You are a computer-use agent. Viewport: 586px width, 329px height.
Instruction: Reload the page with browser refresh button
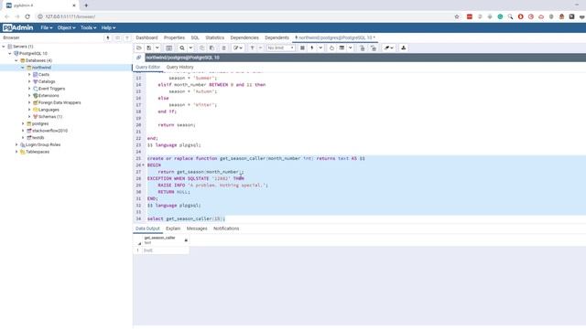pyautogui.click(x=27, y=16)
